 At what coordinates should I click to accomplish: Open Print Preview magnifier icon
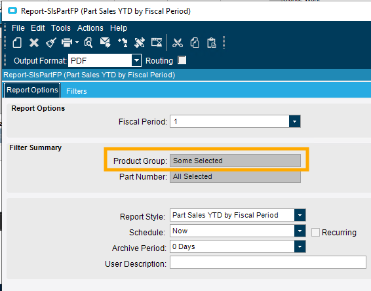[x=88, y=43]
